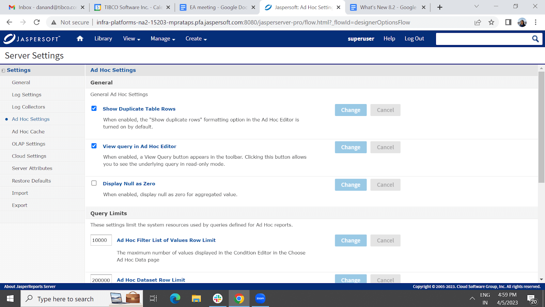Open a new browser tab with plus icon

coord(440,7)
